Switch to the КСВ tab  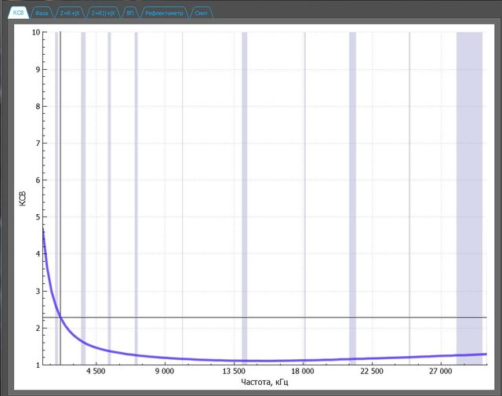(x=19, y=13)
